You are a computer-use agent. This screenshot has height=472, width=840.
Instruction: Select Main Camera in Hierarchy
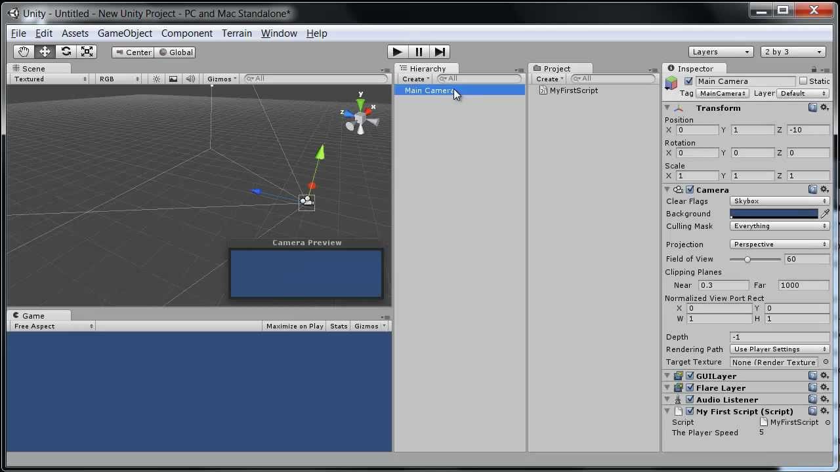459,90
